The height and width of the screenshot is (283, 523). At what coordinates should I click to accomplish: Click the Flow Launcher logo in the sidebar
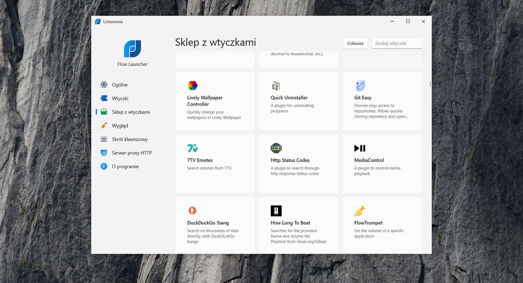[x=132, y=49]
